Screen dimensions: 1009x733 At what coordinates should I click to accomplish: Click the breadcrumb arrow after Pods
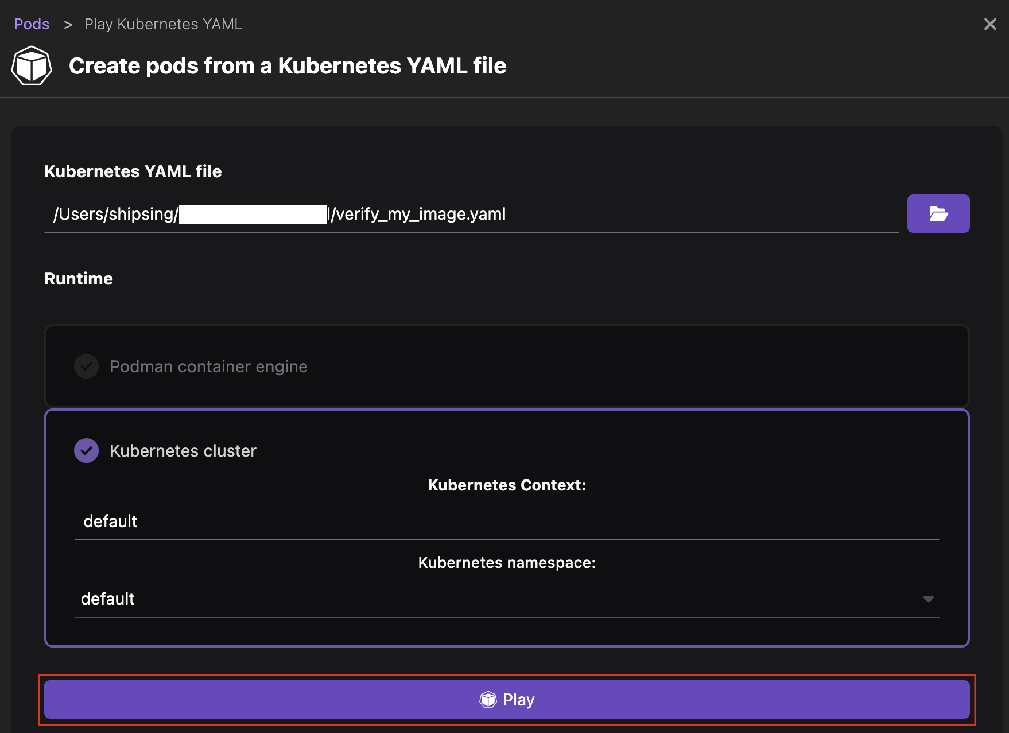point(68,25)
